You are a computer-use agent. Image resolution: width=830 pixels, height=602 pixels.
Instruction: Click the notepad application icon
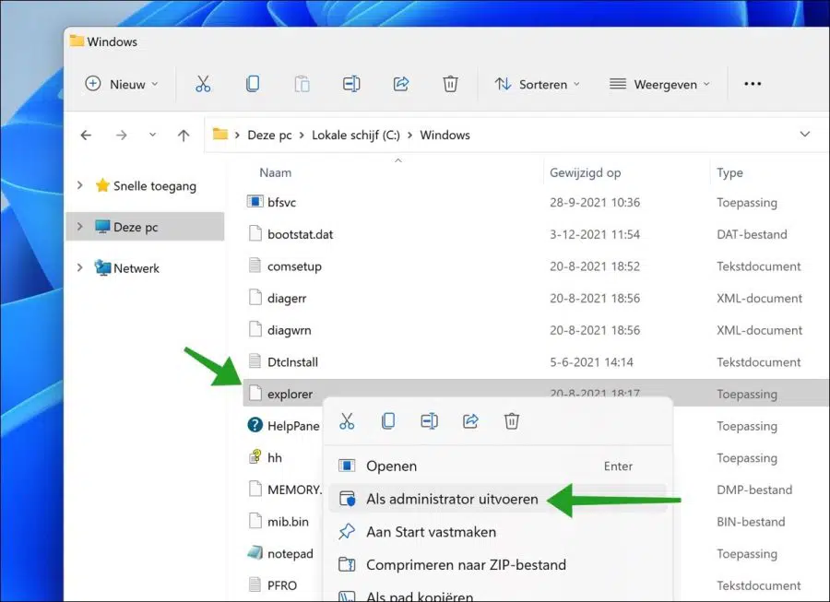click(255, 552)
